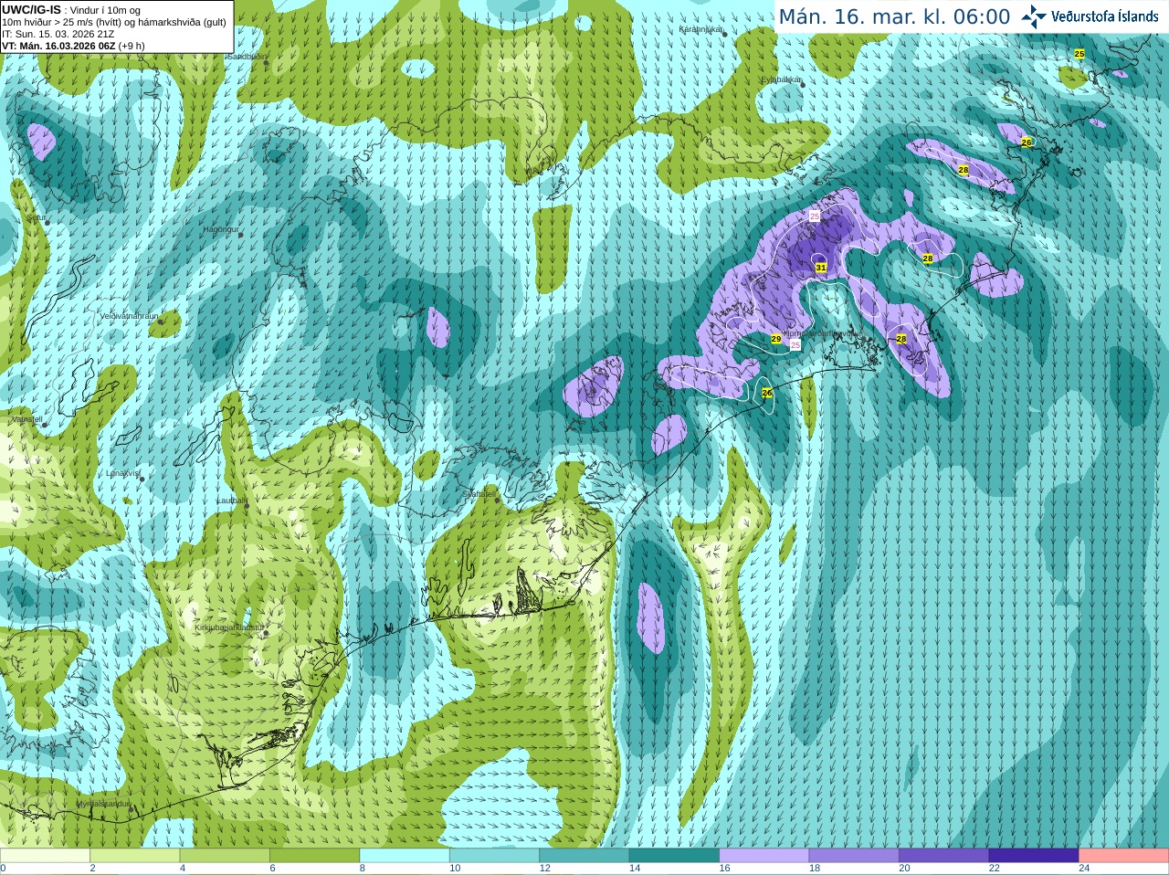Click the Kárahnjúkar station marker
Viewport: 1169px width, 875px height.
click(725, 34)
